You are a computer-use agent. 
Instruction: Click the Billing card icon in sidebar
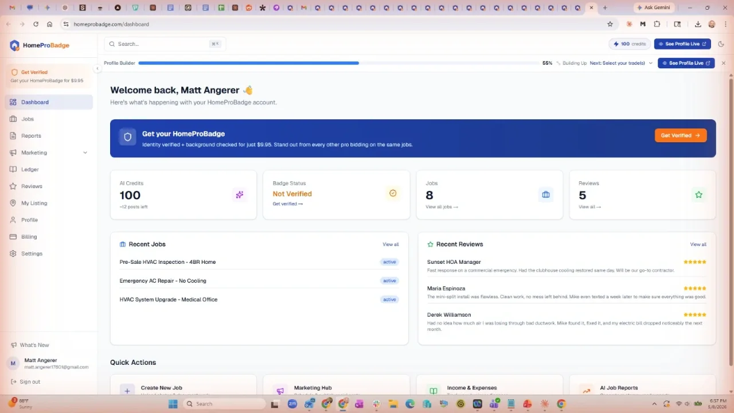tap(13, 237)
